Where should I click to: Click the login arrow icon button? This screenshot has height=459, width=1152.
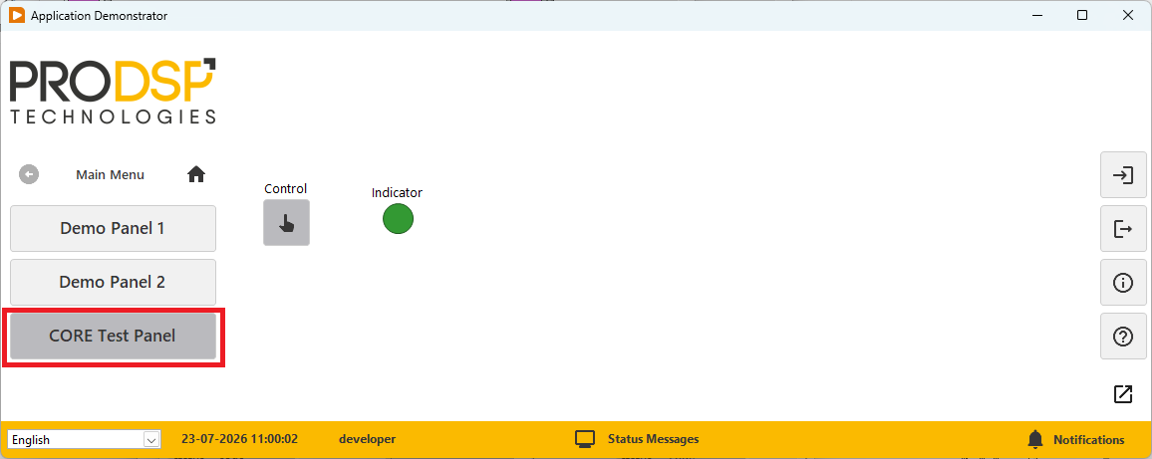coord(1123,175)
